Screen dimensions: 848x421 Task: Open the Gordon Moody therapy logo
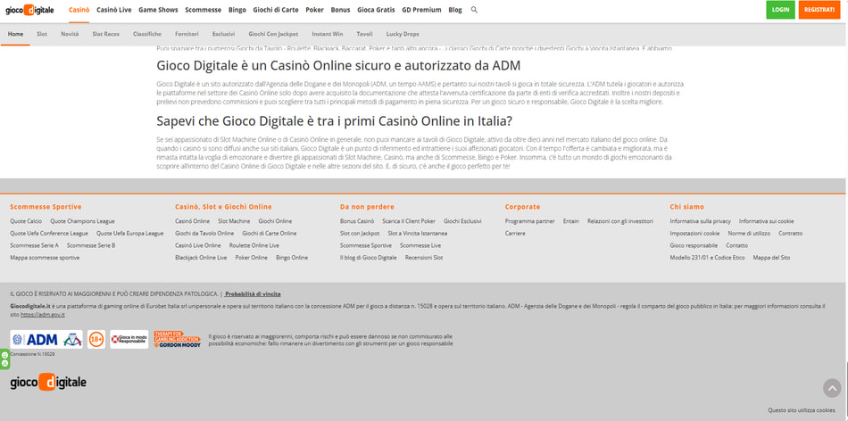177,340
